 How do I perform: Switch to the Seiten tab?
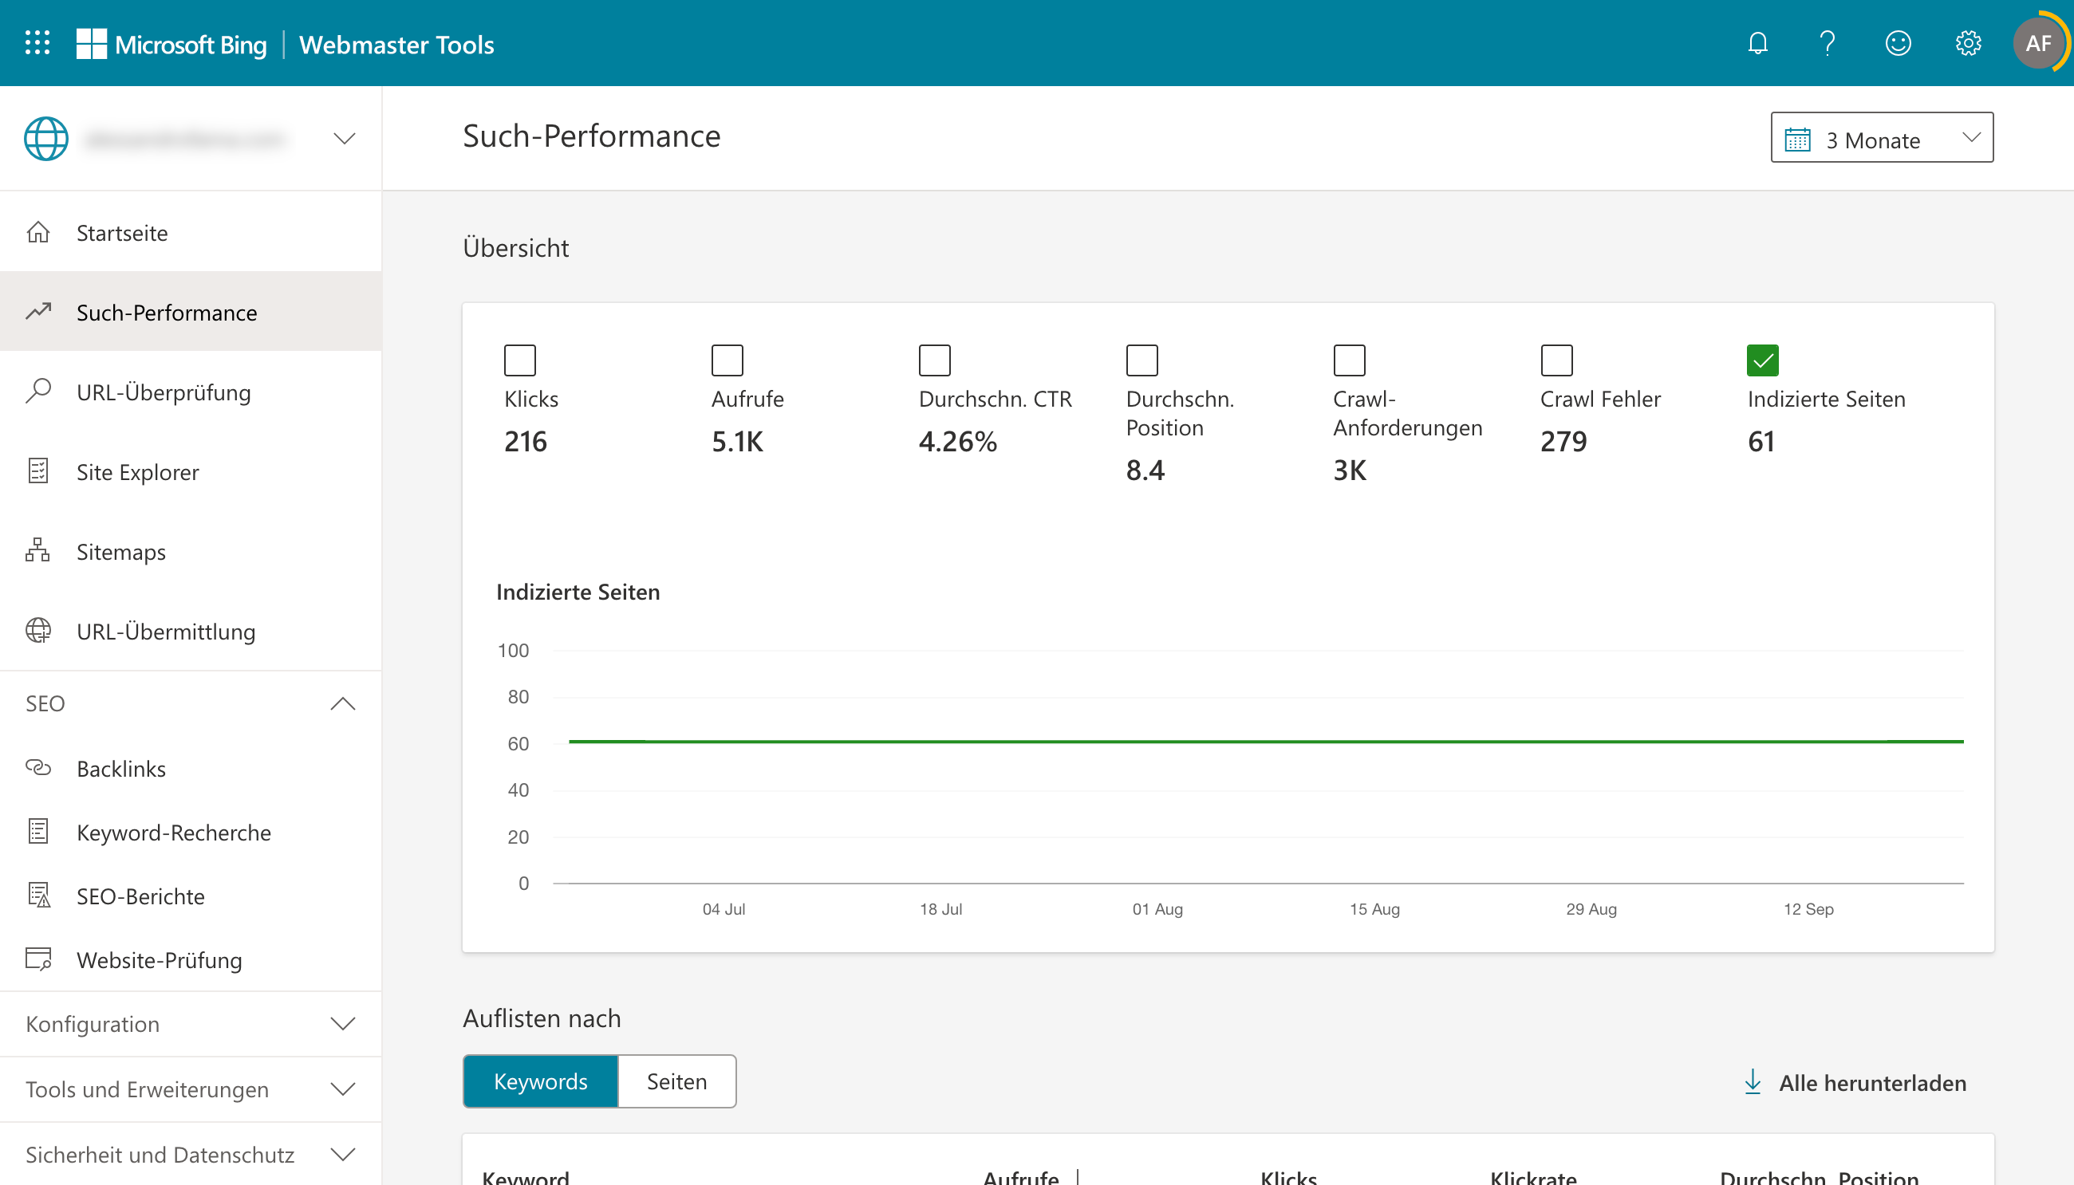pyautogui.click(x=676, y=1081)
